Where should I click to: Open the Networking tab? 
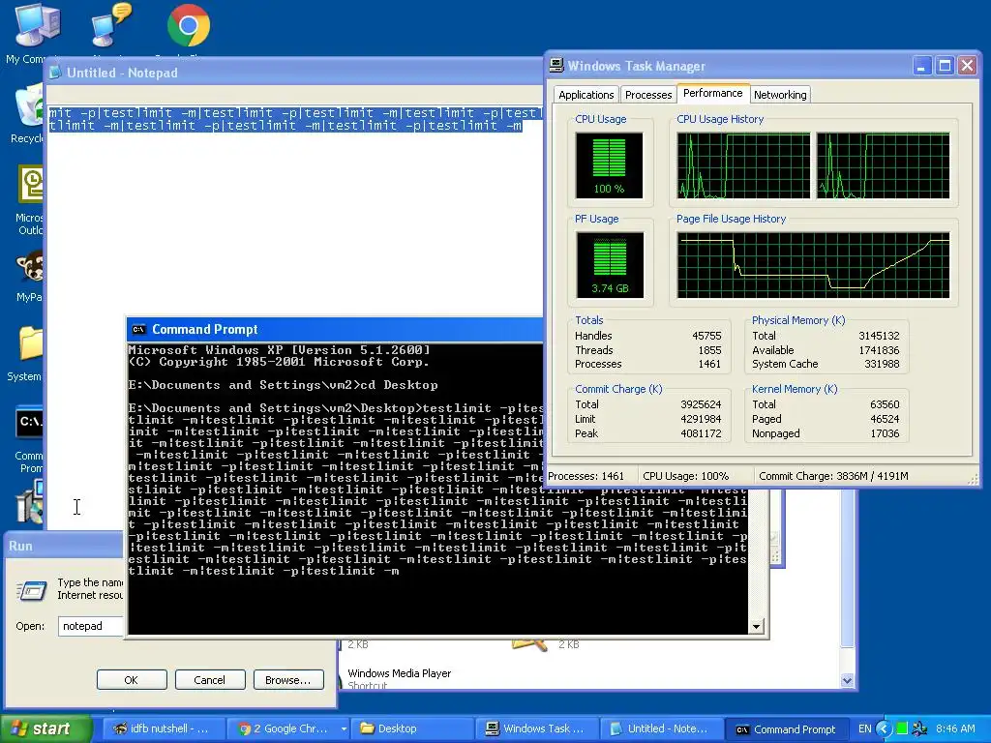pyautogui.click(x=780, y=95)
